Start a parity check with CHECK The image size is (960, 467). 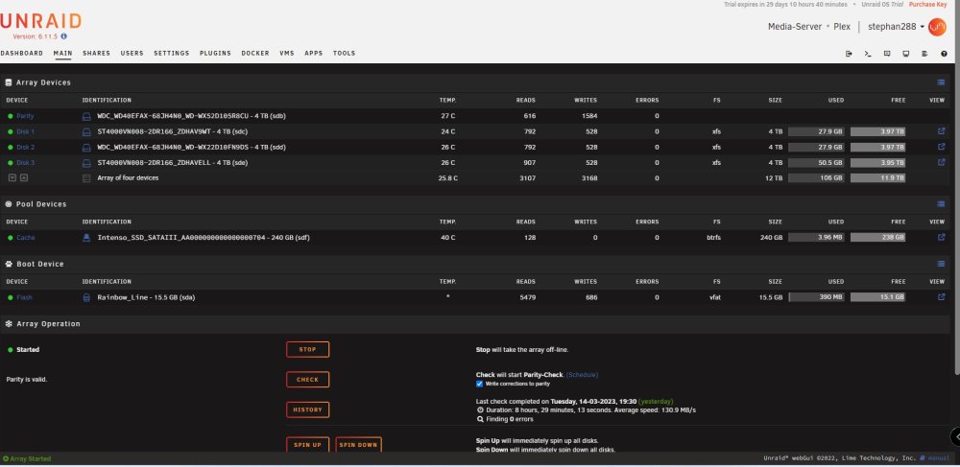coord(308,380)
